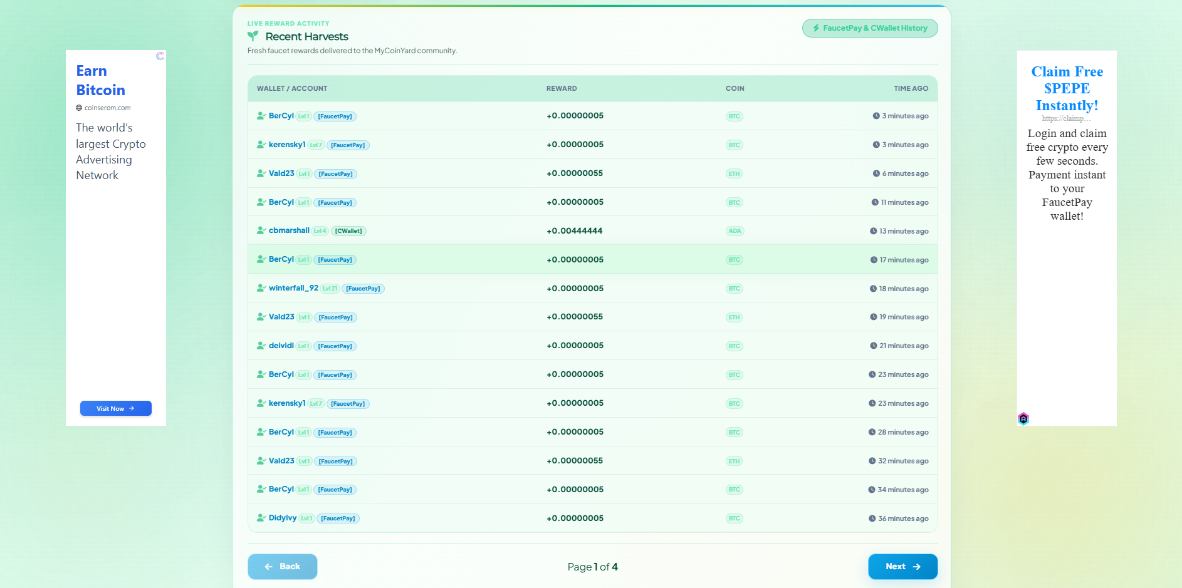Click the ad info icon on Earn Bitcoin ad
This screenshot has height=588, width=1182.
click(x=160, y=56)
